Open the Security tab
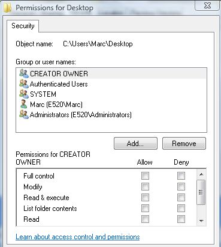 [23, 26]
